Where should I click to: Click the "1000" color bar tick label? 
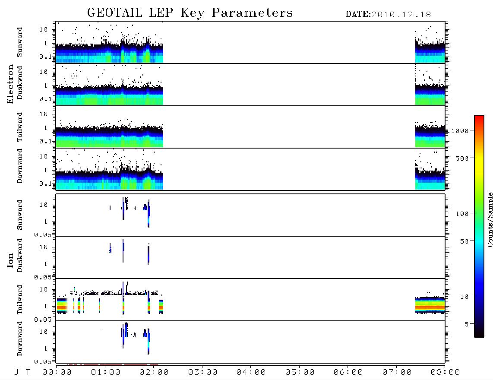pos(460,131)
